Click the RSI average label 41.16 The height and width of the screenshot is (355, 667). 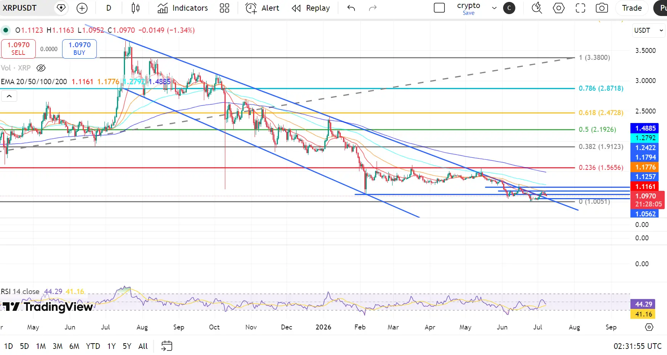click(643, 314)
